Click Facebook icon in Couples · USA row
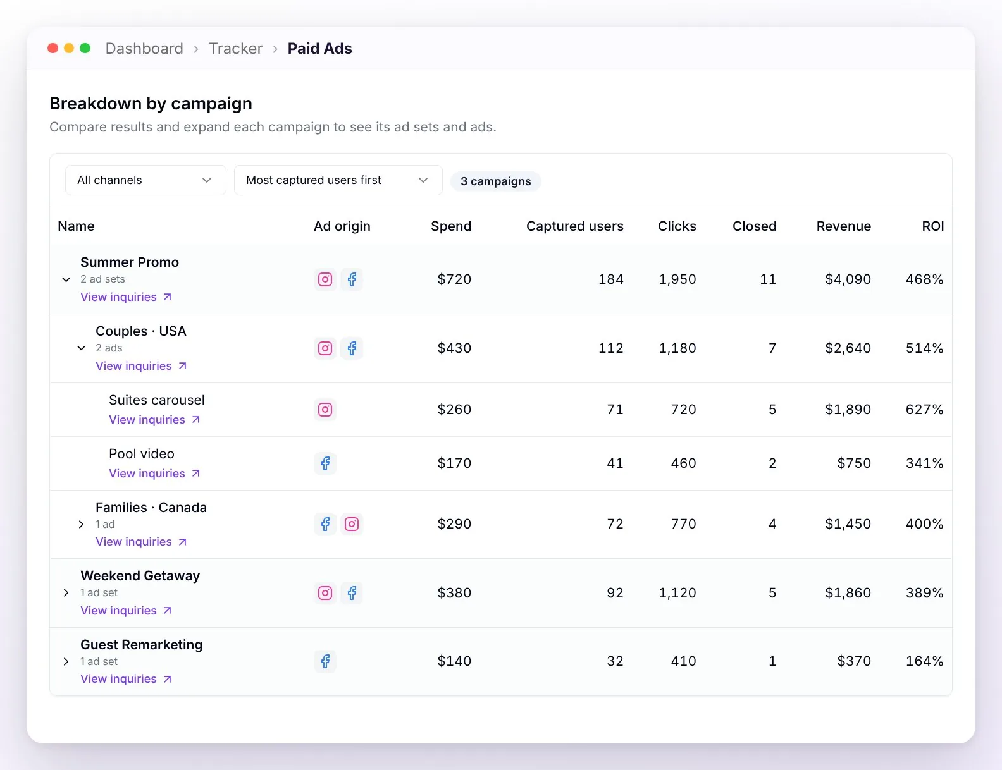1002x770 pixels. (x=352, y=348)
